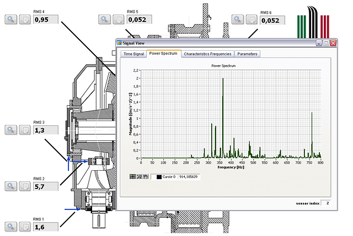Click the copy icon beside RMS 1

click(x=25, y=227)
